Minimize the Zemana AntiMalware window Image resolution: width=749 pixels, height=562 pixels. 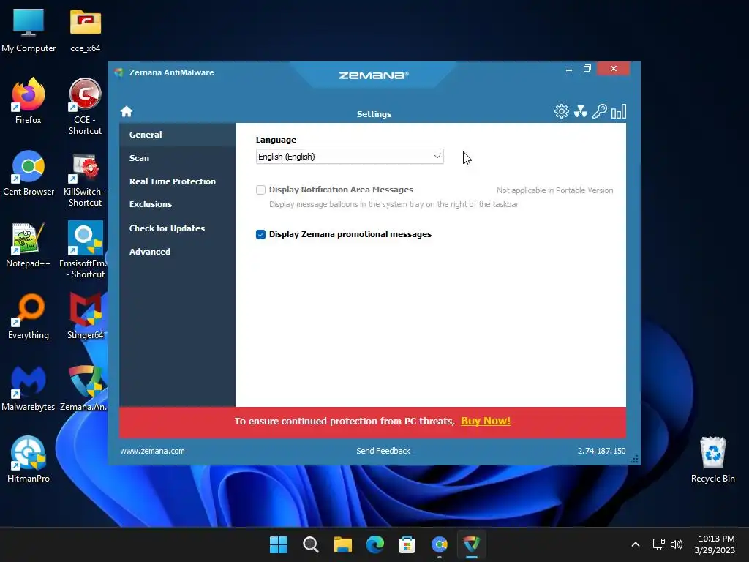click(x=569, y=69)
